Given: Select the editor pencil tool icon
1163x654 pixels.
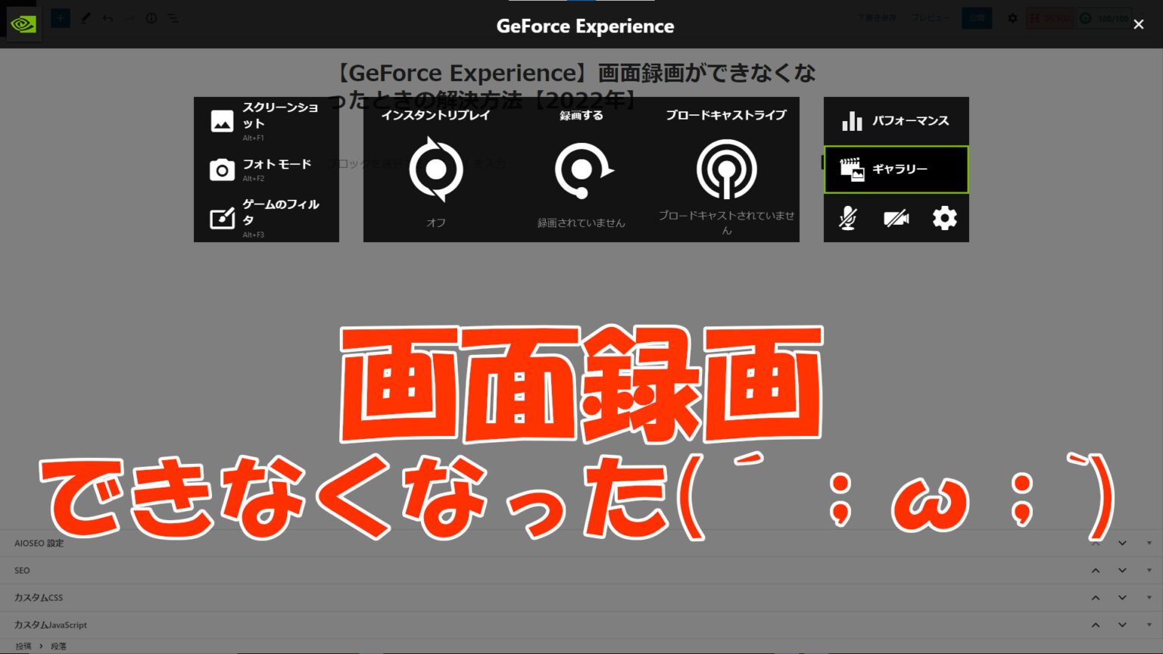Looking at the screenshot, I should [x=86, y=18].
